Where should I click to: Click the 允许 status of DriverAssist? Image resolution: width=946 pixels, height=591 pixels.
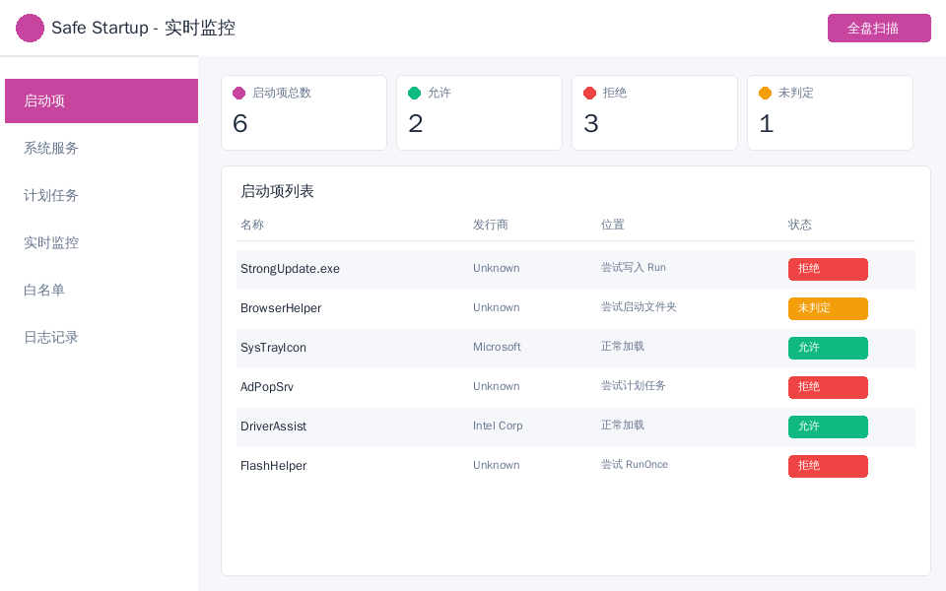pos(828,427)
